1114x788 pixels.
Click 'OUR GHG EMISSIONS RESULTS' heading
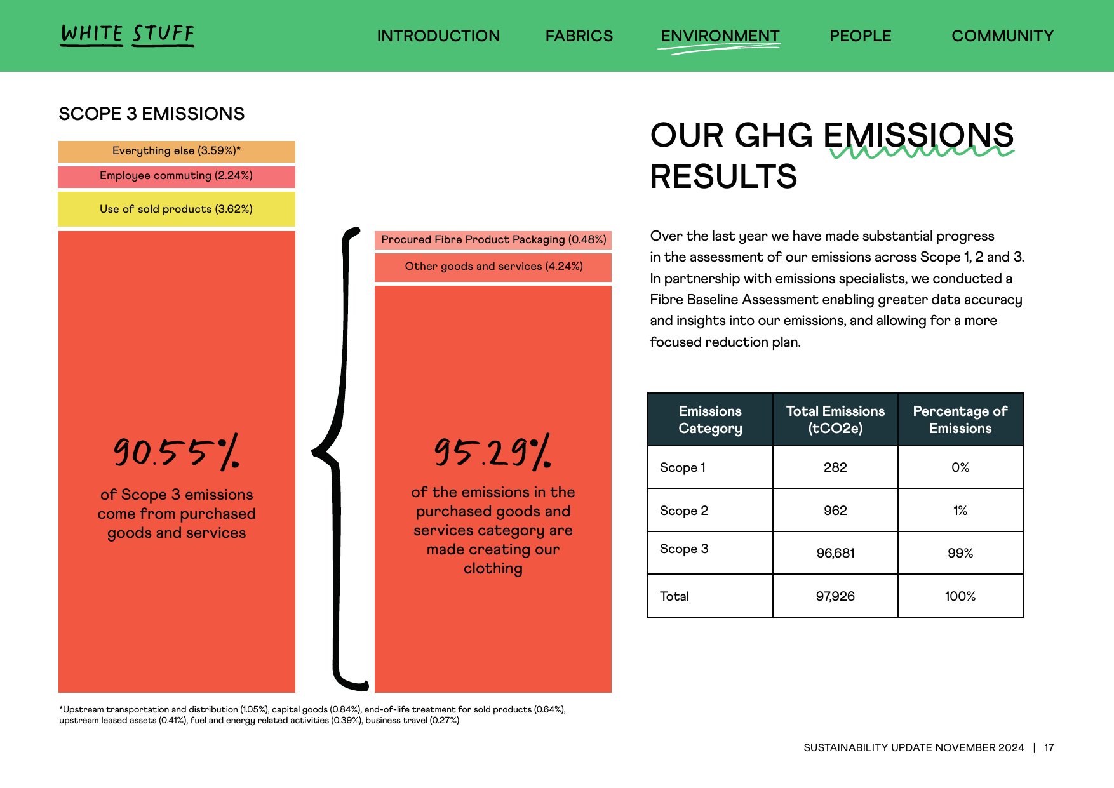832,156
